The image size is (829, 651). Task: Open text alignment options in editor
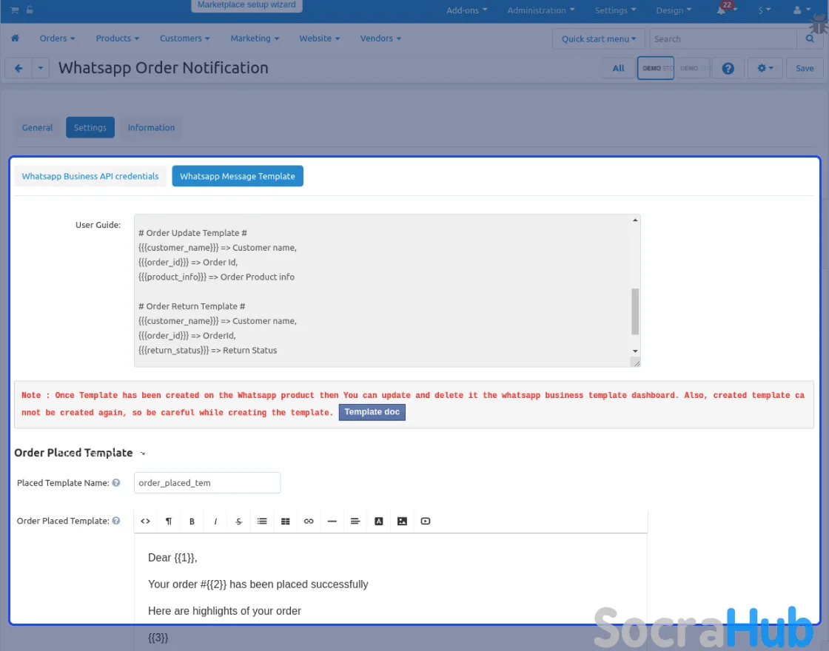[355, 521]
